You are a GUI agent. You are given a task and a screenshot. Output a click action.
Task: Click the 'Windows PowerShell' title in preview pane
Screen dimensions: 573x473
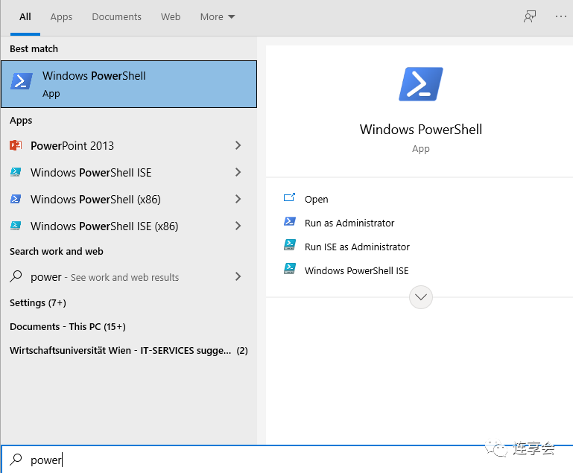tap(420, 130)
